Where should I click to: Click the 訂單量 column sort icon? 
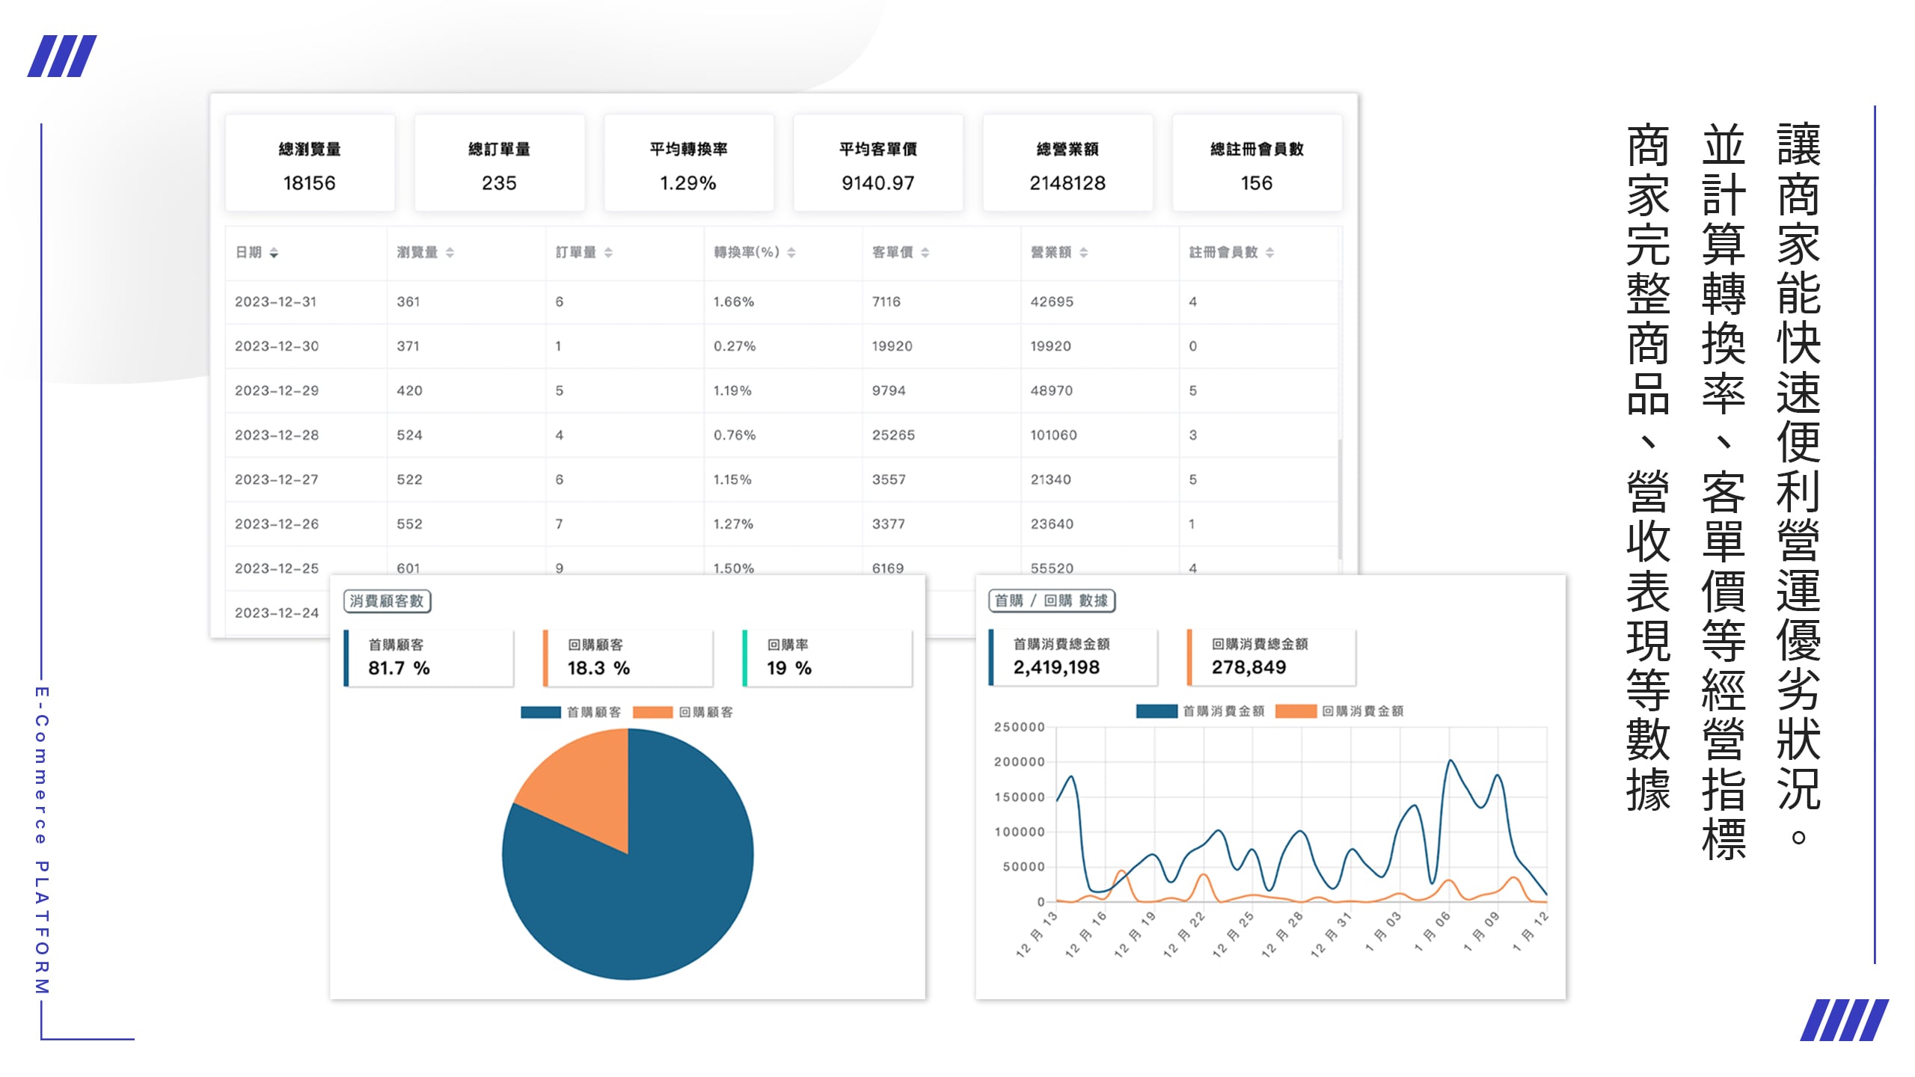608,253
